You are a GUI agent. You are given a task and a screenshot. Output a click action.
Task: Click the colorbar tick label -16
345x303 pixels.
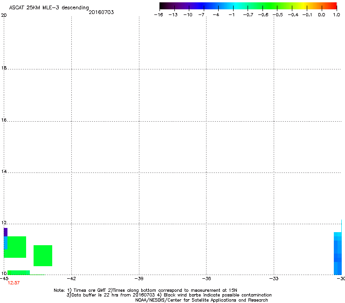point(159,15)
